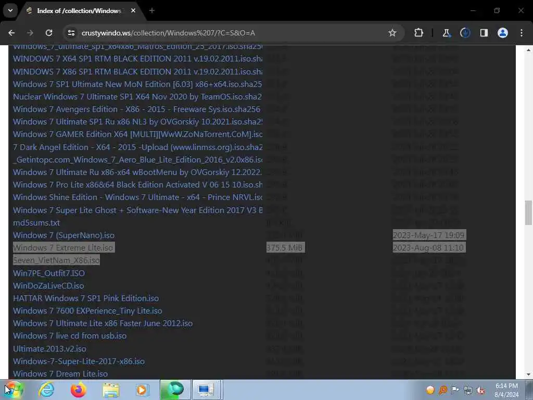Open Ultimate.2013.v2.iso link

click(x=49, y=349)
